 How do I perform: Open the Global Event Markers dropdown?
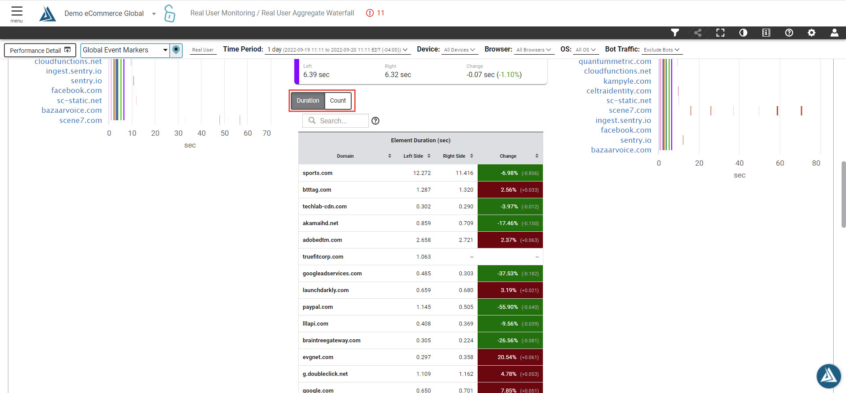click(125, 50)
